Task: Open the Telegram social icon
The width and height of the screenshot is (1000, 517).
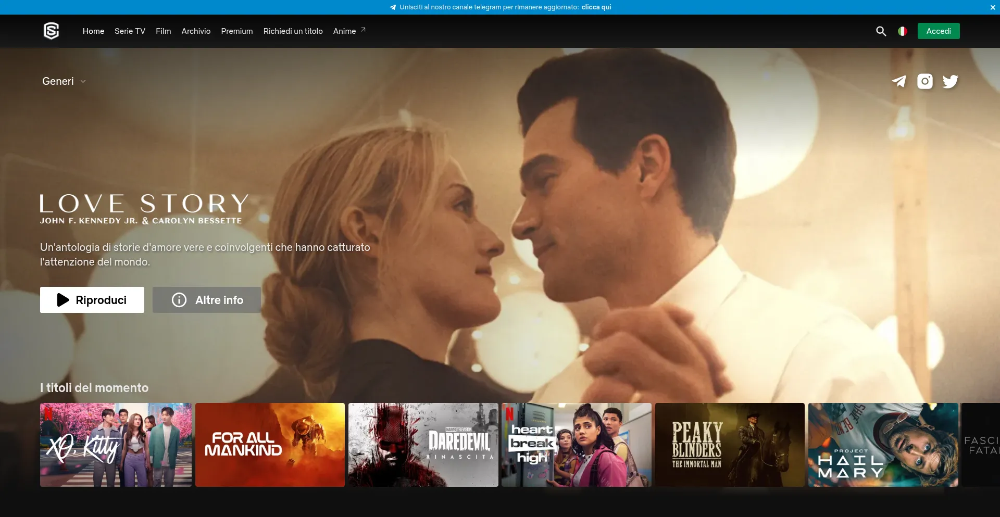Action: pos(899,81)
